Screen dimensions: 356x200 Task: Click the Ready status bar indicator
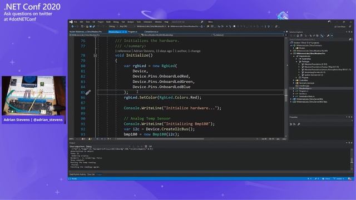point(74,179)
